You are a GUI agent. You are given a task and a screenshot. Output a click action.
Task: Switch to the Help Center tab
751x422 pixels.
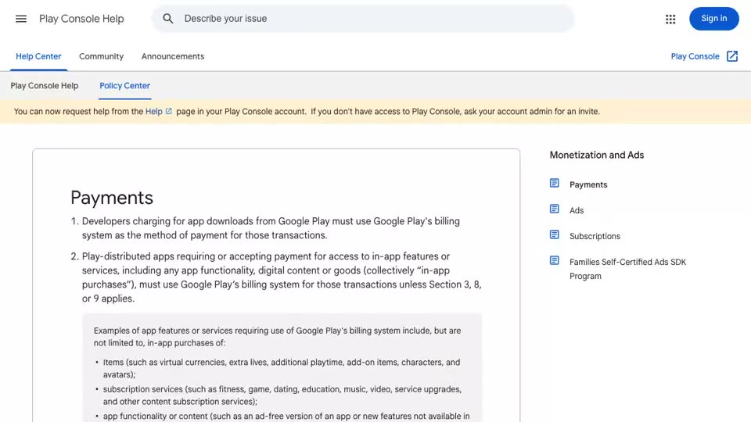pyautogui.click(x=38, y=56)
